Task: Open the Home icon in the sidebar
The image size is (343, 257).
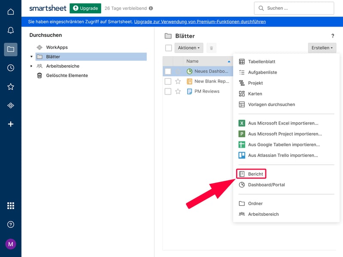Action: (x=11, y=12)
